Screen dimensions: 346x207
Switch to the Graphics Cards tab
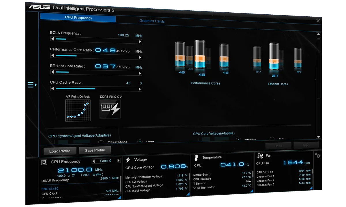152,21
